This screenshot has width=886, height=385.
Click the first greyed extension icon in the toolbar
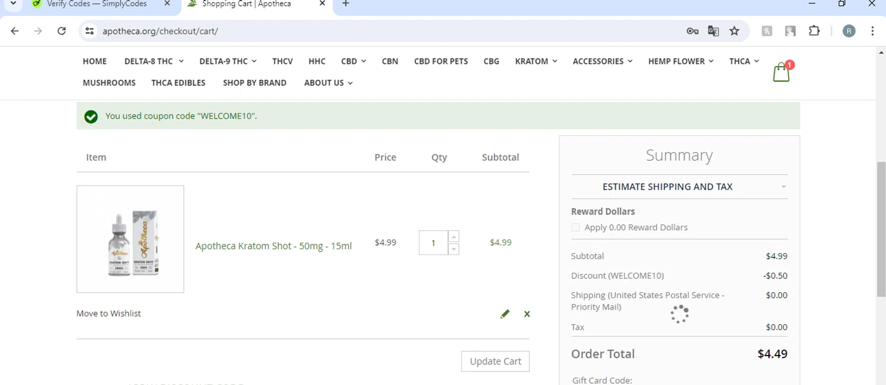click(767, 31)
